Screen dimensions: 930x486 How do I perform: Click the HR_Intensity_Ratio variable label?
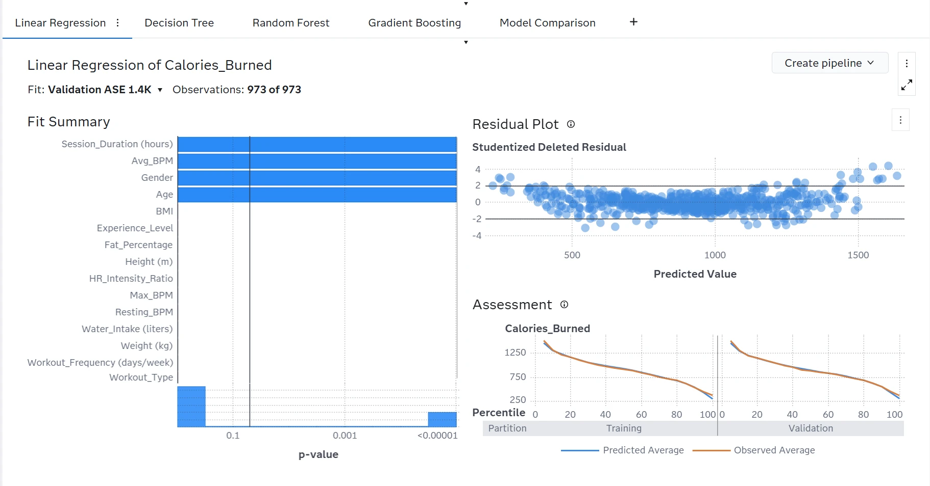coord(131,279)
